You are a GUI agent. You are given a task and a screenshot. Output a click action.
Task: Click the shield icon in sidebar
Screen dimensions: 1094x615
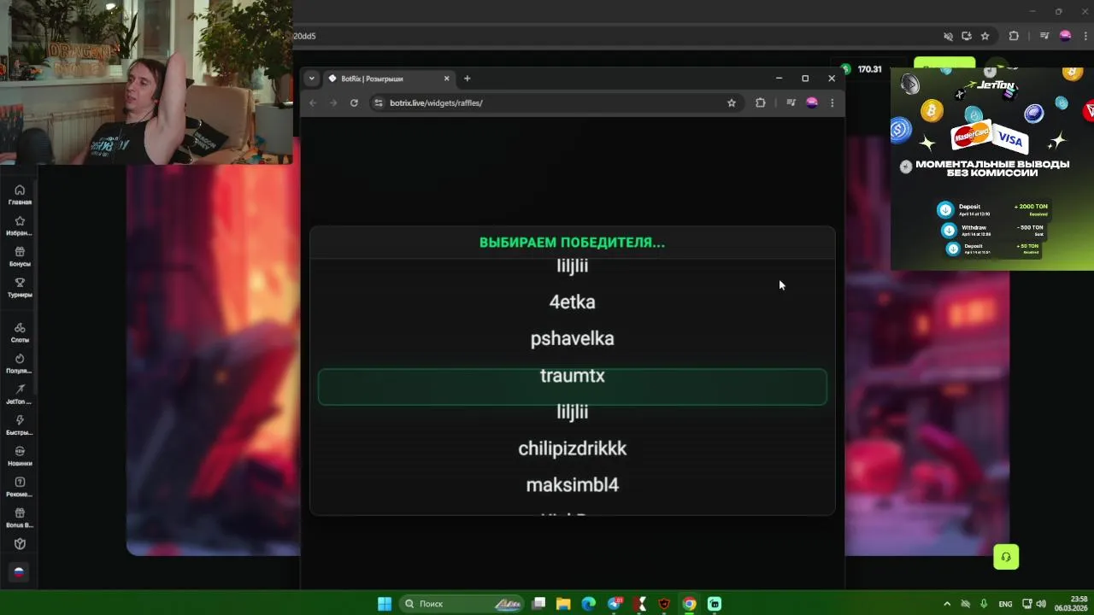[20, 544]
